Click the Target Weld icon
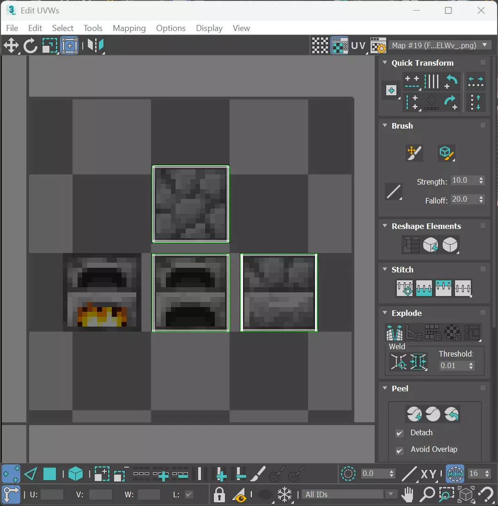498x506 pixels. [398, 362]
